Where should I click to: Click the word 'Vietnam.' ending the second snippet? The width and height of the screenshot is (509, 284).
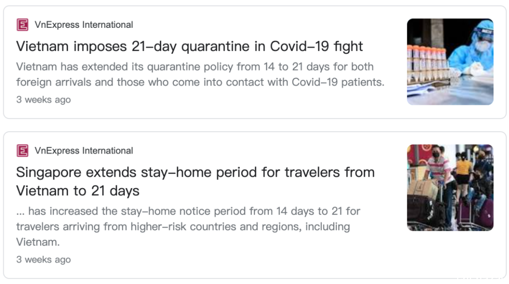[38, 242]
